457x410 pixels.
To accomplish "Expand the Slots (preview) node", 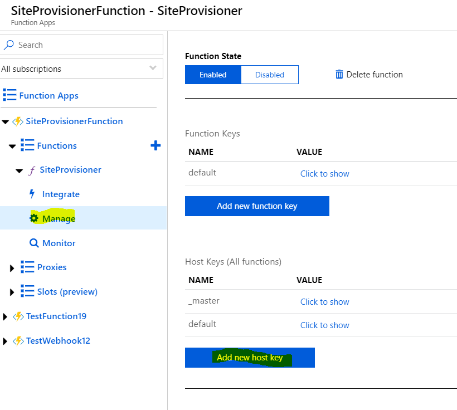I will [12, 292].
